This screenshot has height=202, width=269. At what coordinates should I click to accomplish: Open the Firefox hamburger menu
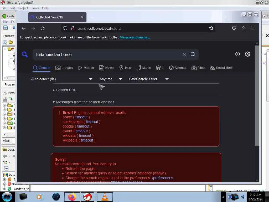click(x=253, y=28)
